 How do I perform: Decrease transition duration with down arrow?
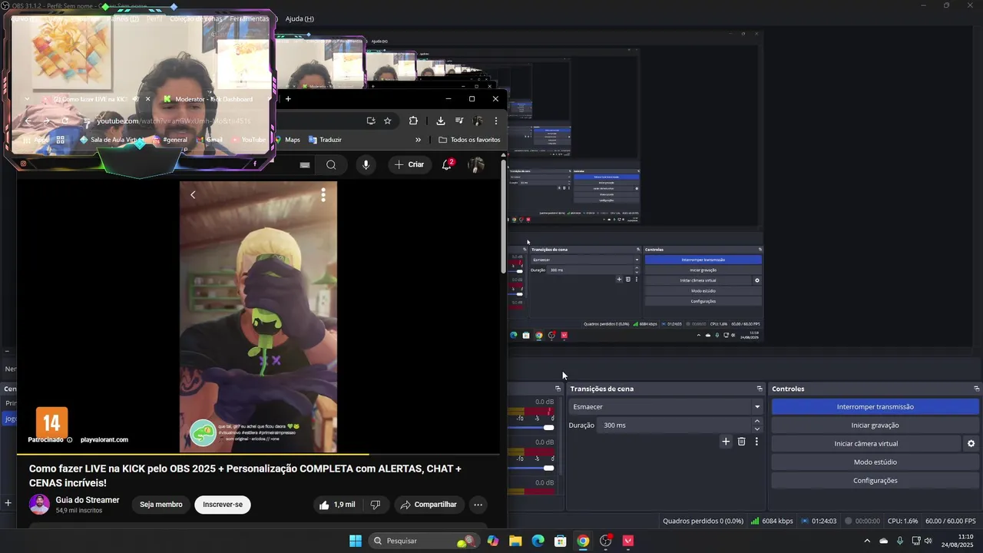pyautogui.click(x=757, y=429)
